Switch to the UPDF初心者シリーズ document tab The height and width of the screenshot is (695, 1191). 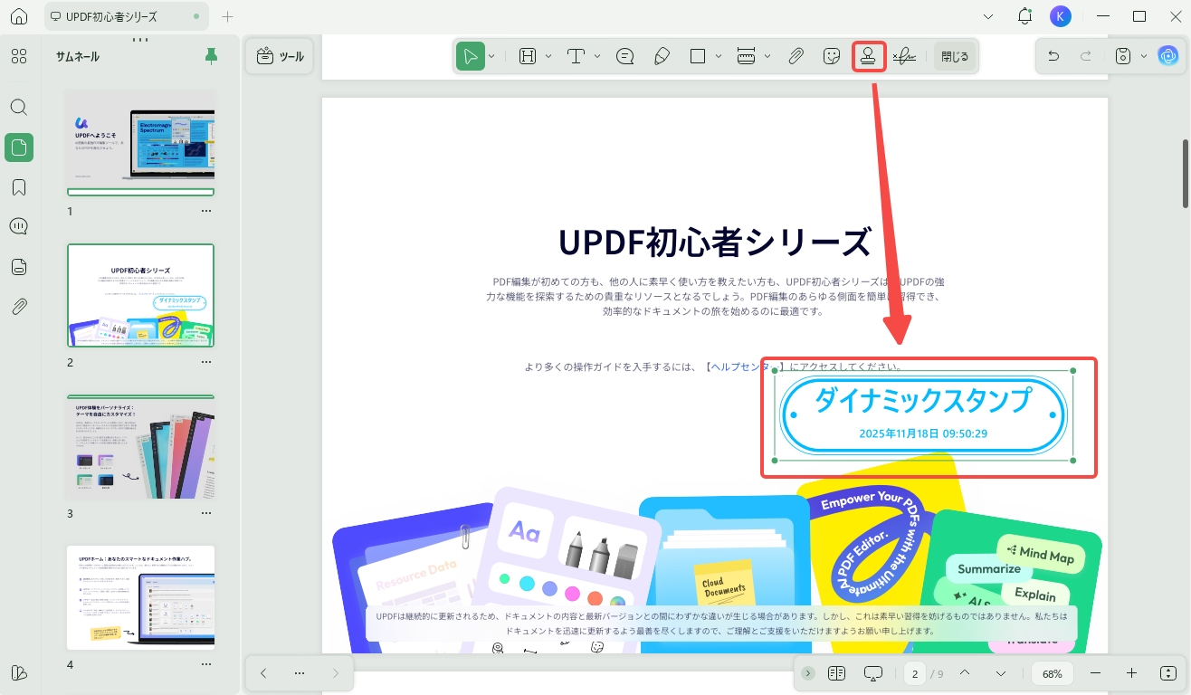pos(116,15)
